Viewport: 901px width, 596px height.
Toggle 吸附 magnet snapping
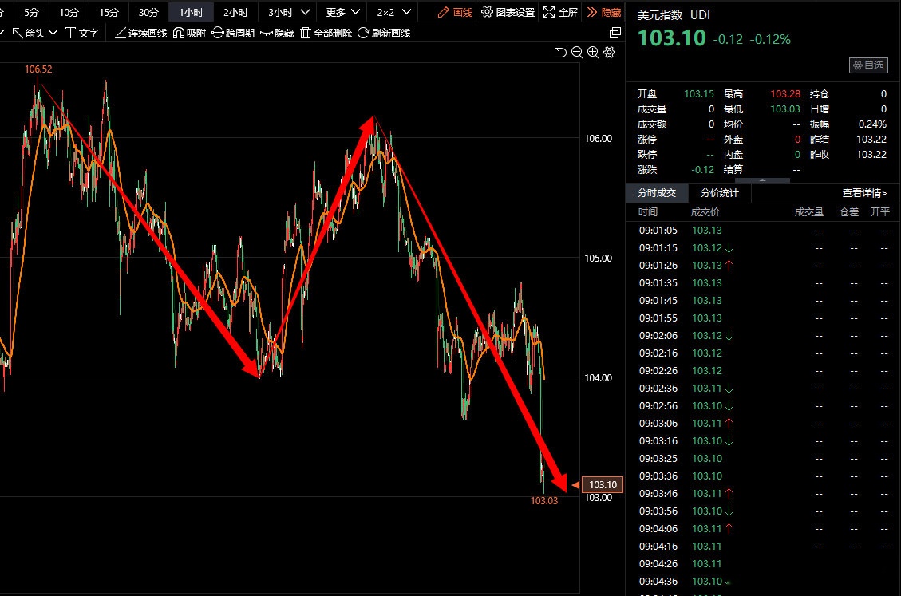(189, 33)
